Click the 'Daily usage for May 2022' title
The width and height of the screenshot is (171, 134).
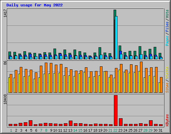point(34,5)
